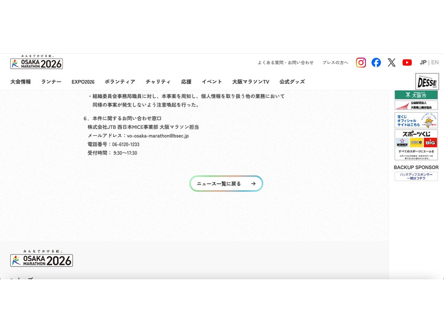The height and width of the screenshot is (333, 444).
Task: Select the イベント tab in the navigation
Action: [212, 82]
